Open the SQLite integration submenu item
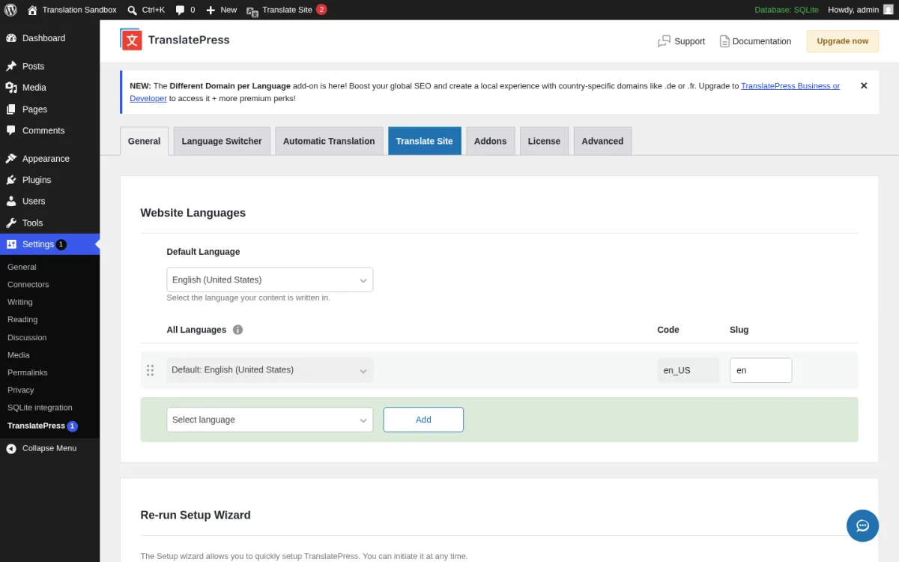 point(40,408)
